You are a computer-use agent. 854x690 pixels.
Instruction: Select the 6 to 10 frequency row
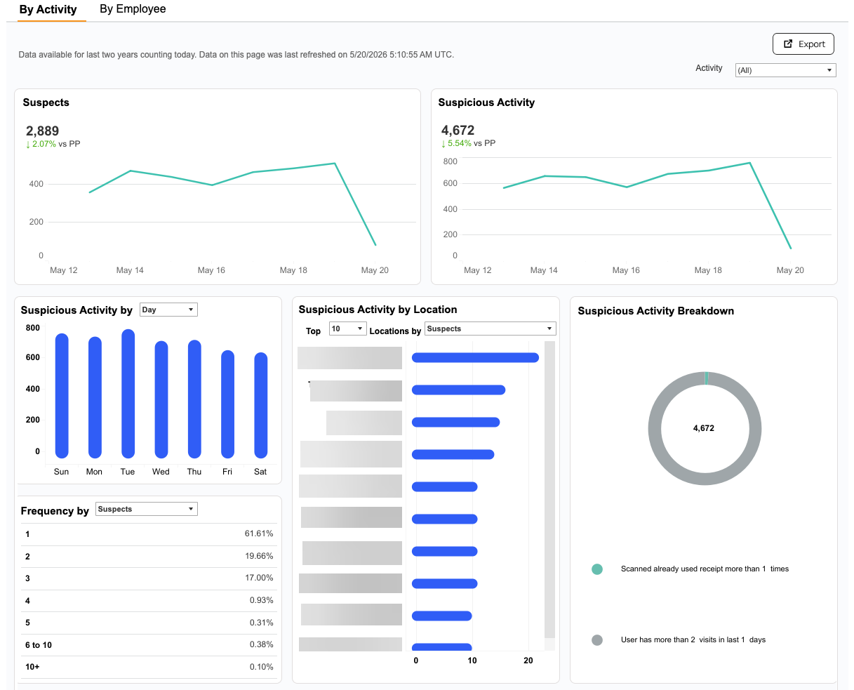coord(149,645)
